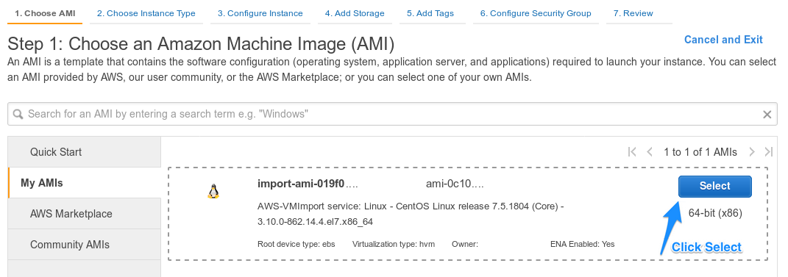Viewport: 788px width, 277px height.
Task: Open the 4. Add Storage tab
Action: pos(355,13)
